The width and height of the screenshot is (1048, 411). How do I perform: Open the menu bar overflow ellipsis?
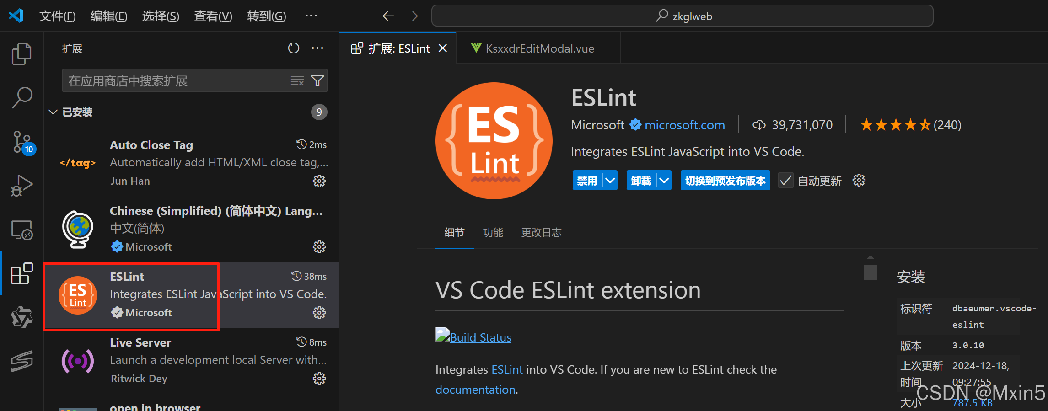point(311,16)
